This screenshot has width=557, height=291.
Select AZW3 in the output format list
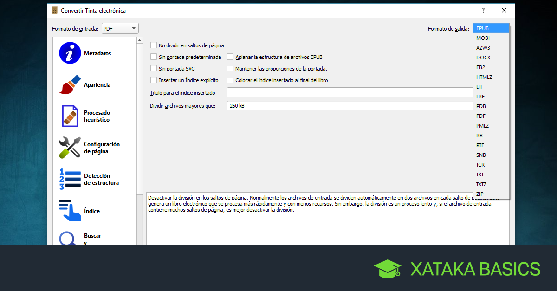pos(483,48)
